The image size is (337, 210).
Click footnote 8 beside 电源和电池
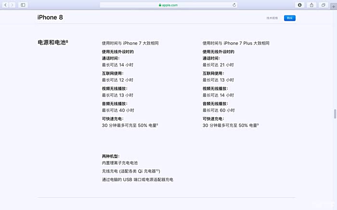coord(67,41)
